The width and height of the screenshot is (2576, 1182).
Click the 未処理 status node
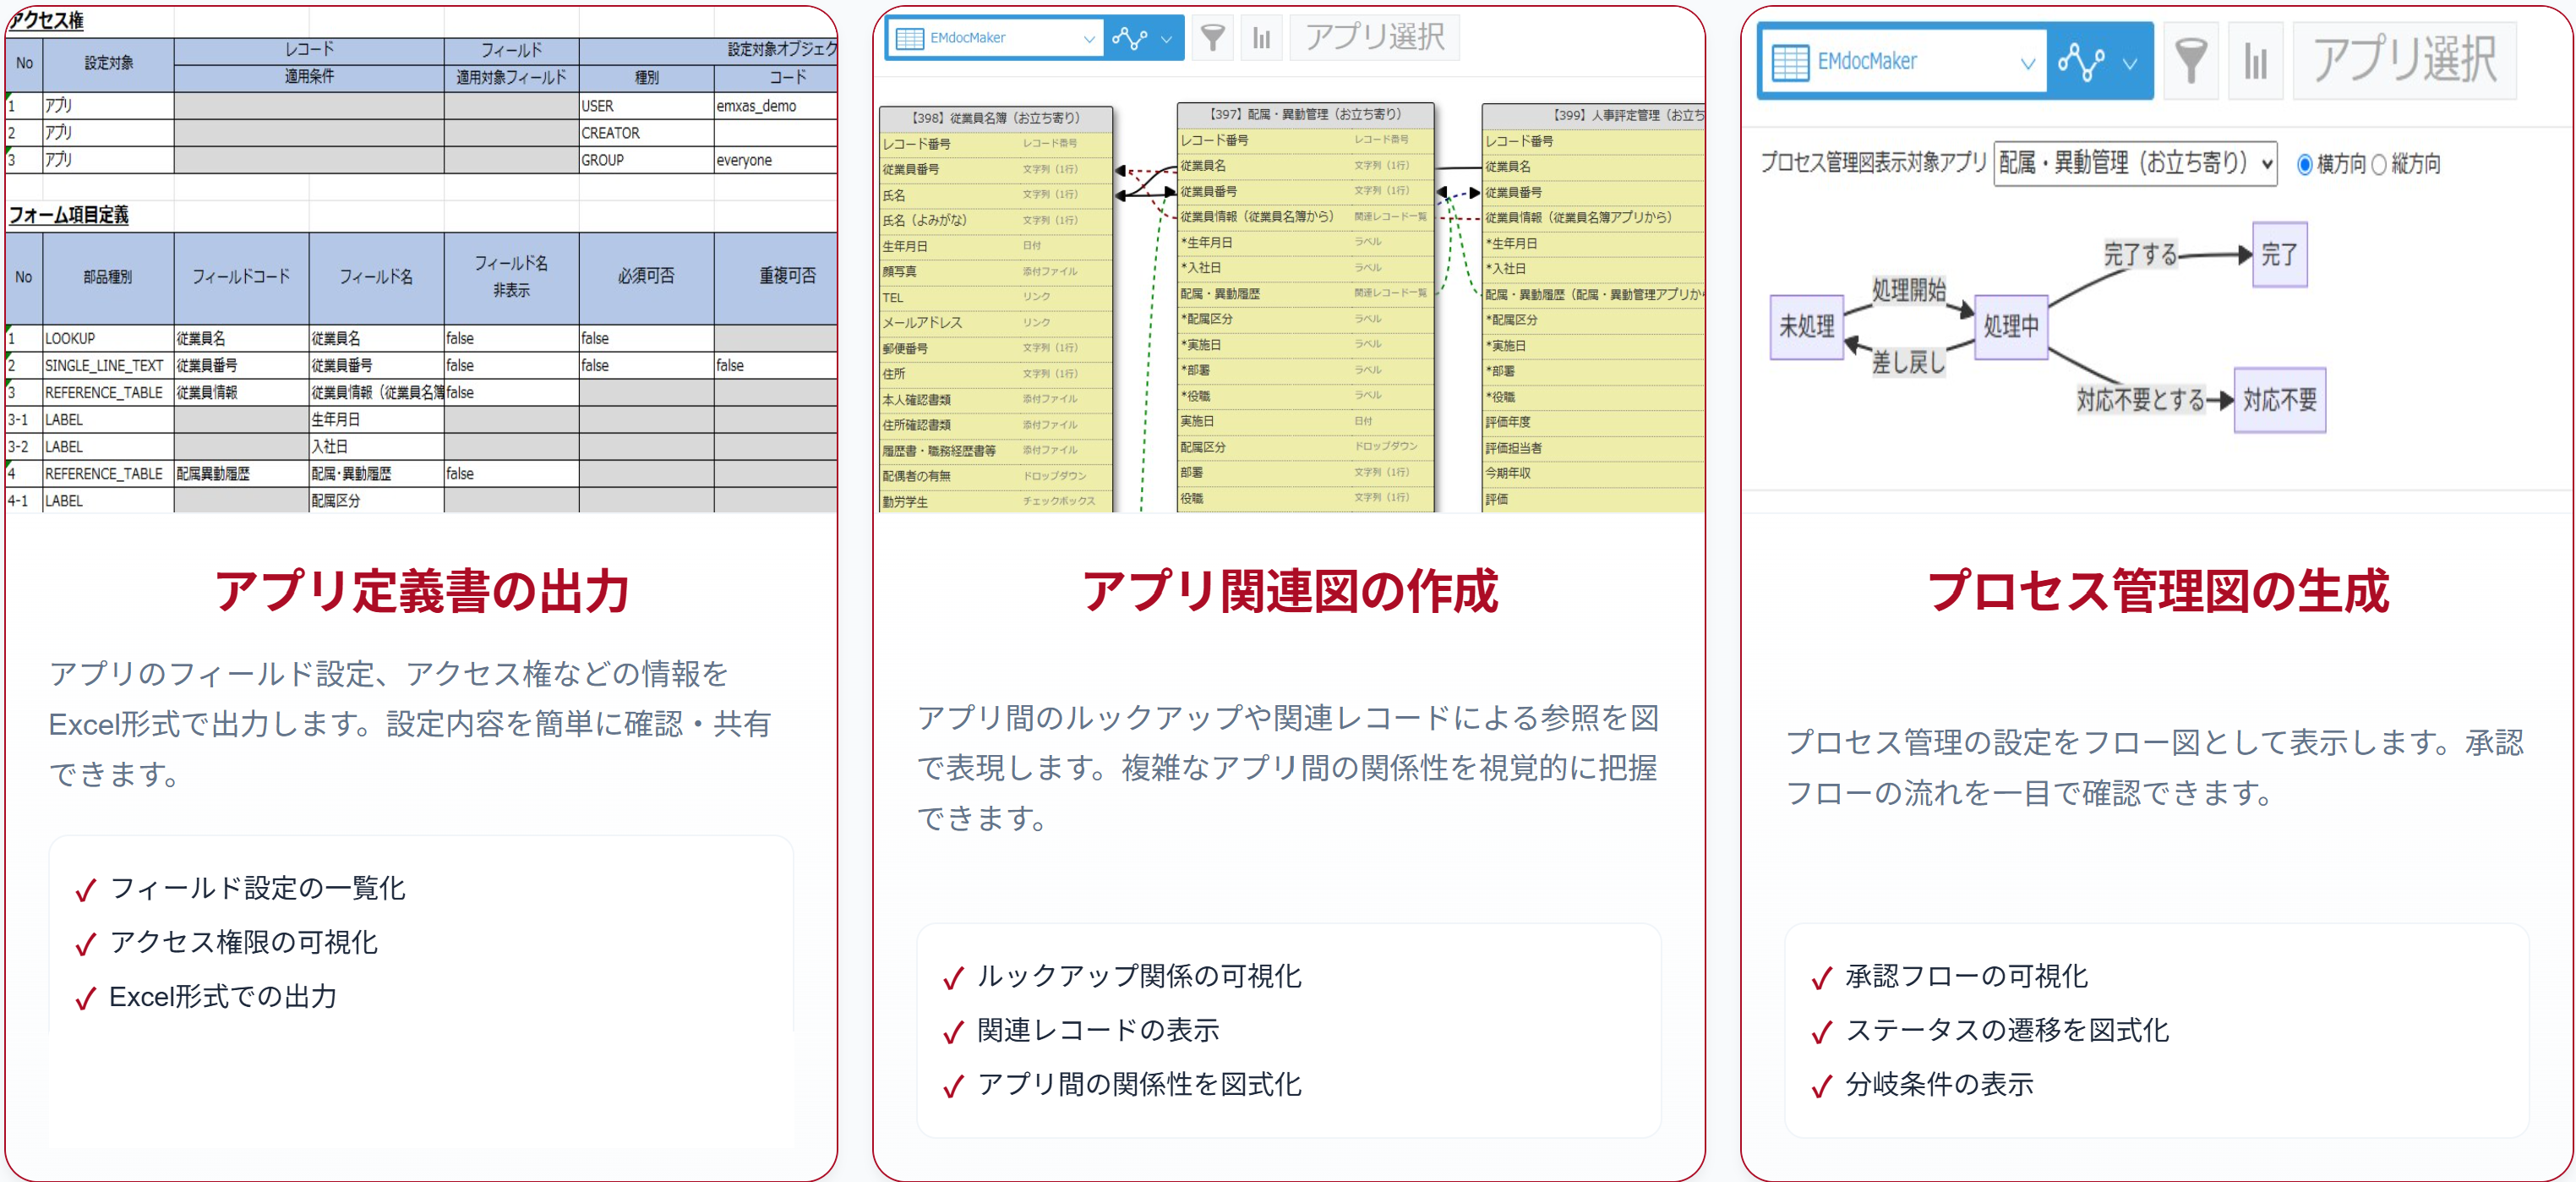1806,326
